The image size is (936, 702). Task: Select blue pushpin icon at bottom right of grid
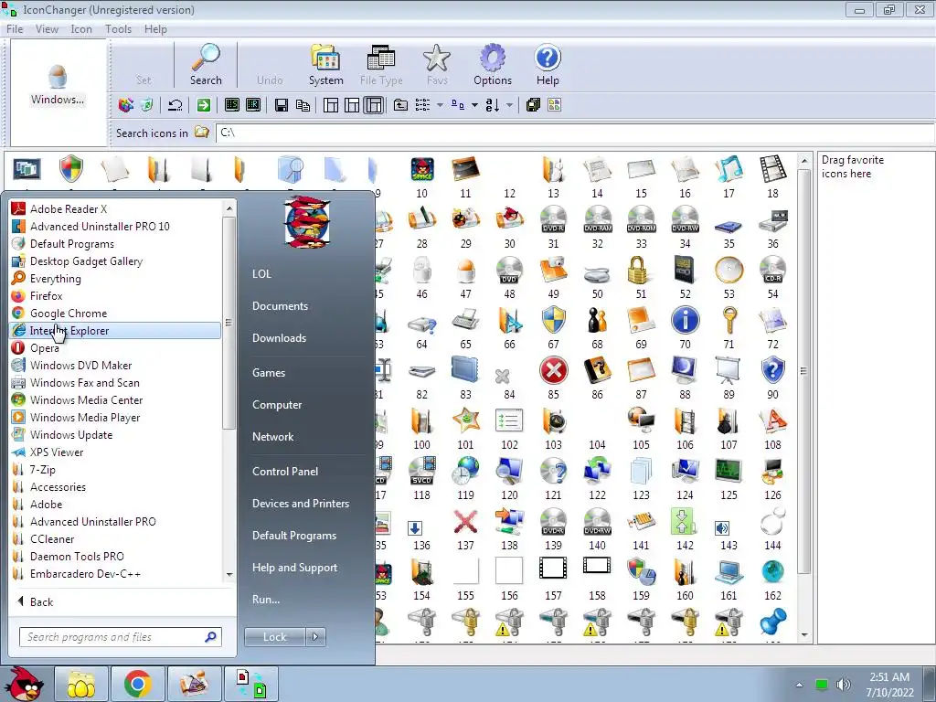point(773,622)
